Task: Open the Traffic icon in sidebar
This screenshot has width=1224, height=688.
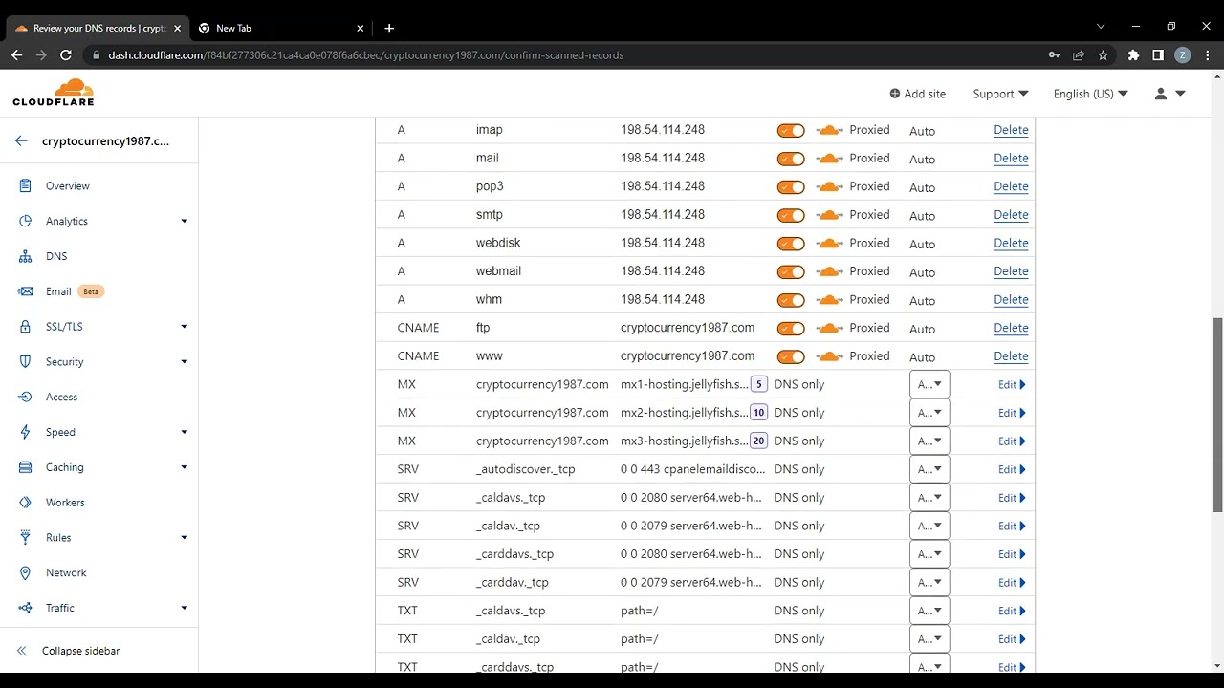Action: click(26, 608)
